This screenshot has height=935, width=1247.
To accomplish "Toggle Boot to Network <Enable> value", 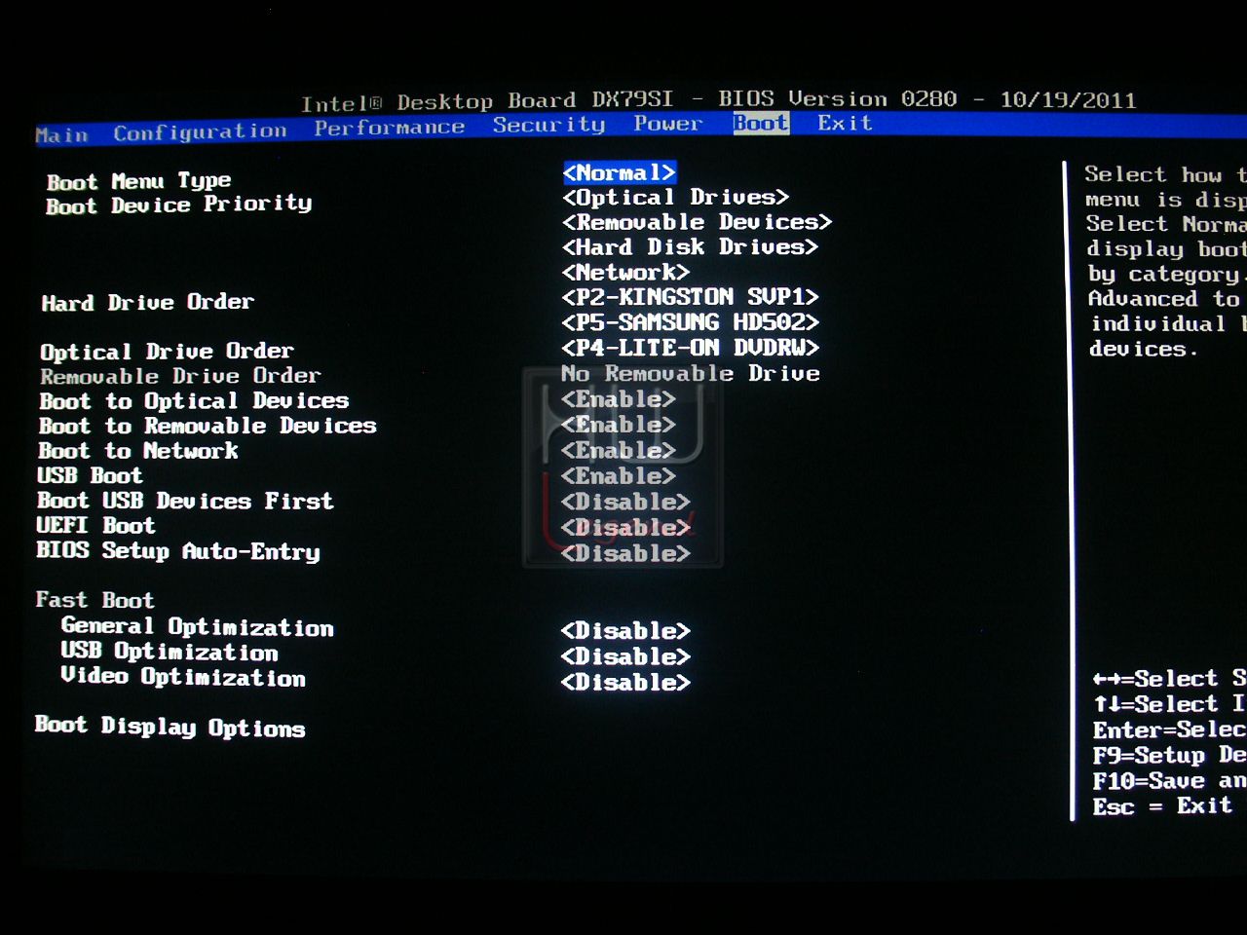I will pyautogui.click(x=618, y=451).
